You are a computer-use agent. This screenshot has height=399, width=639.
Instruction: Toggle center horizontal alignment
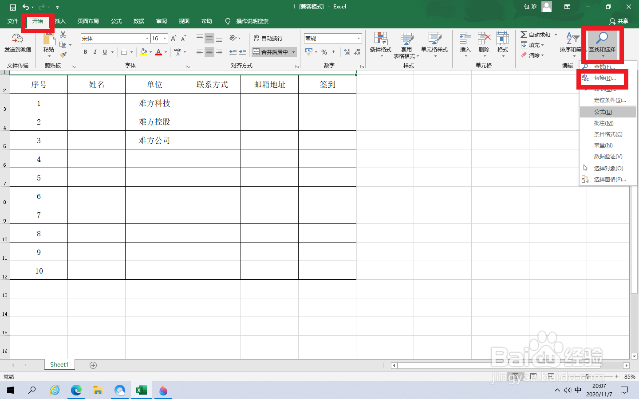[x=209, y=52]
